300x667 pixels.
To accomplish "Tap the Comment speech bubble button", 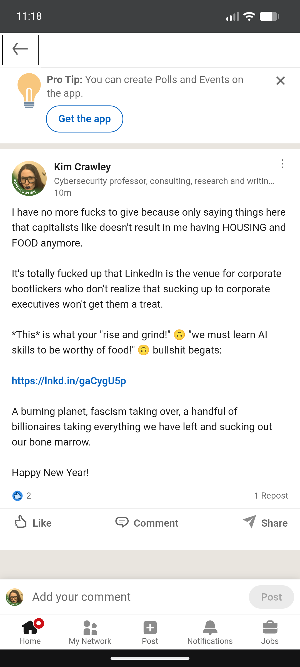I will (x=147, y=523).
